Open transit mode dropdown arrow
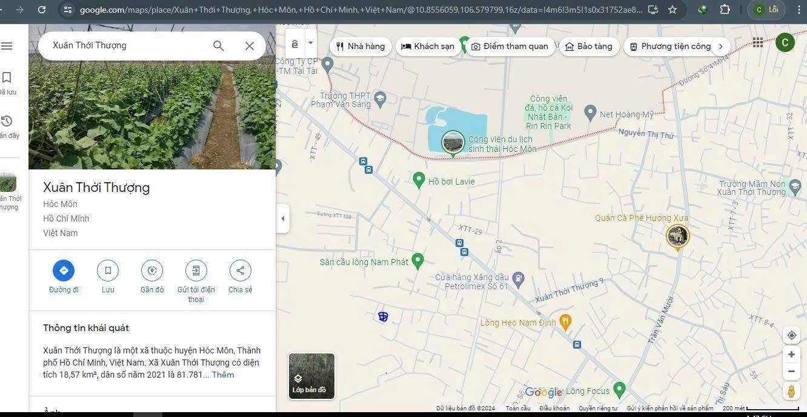 point(311,44)
